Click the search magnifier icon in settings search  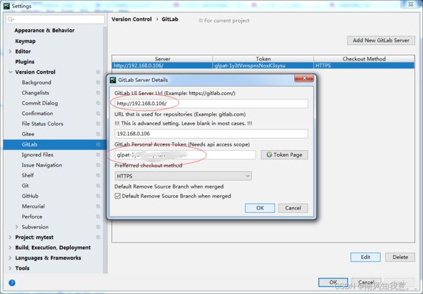pos(10,19)
